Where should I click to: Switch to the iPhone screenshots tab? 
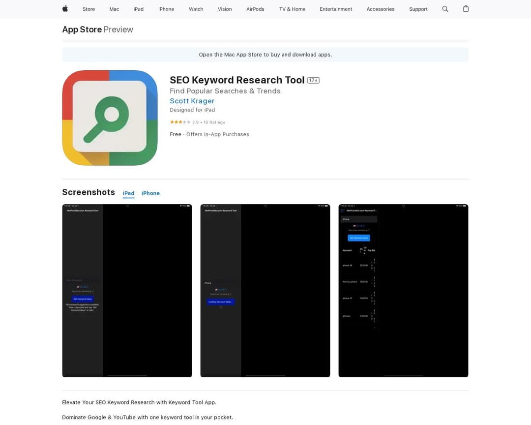[x=150, y=193]
